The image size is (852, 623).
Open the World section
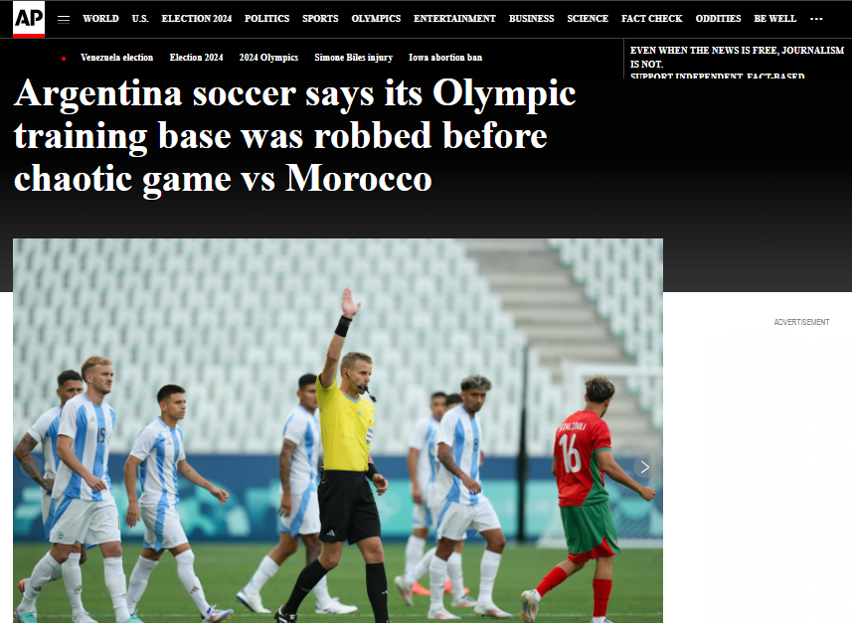pyautogui.click(x=100, y=19)
